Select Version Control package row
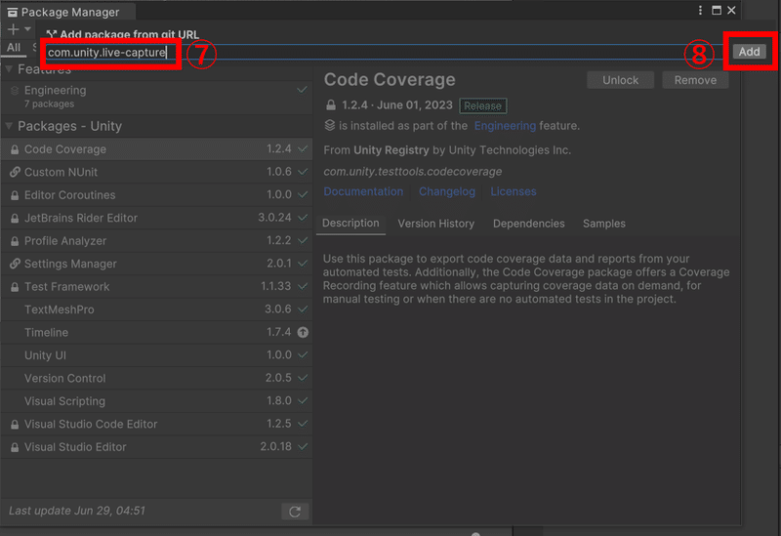This screenshot has width=781, height=536. point(156,378)
